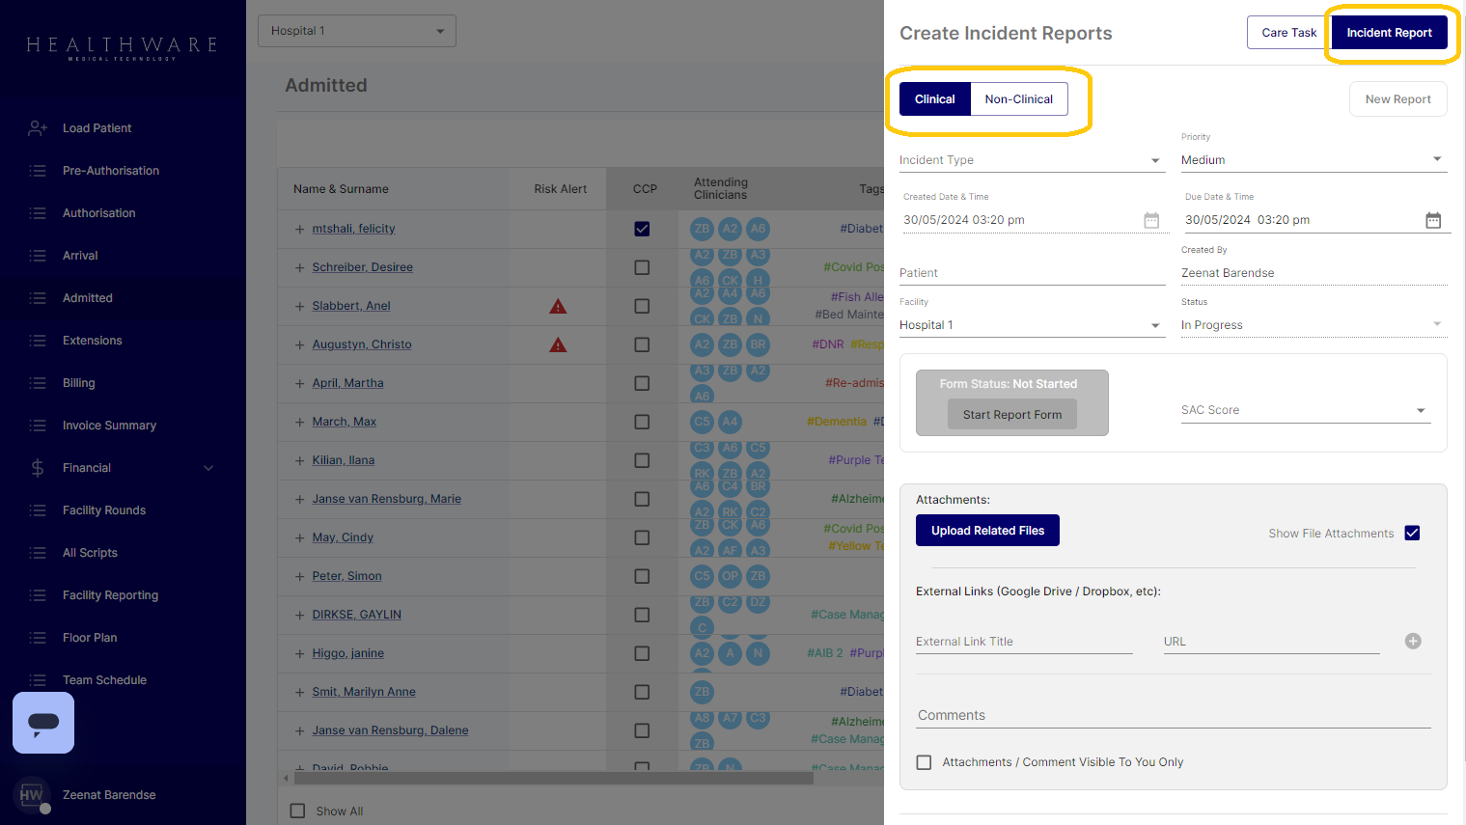Viewport: 1466px width, 825px height.
Task: Click the HW user avatar icon
Action: [x=32, y=794]
